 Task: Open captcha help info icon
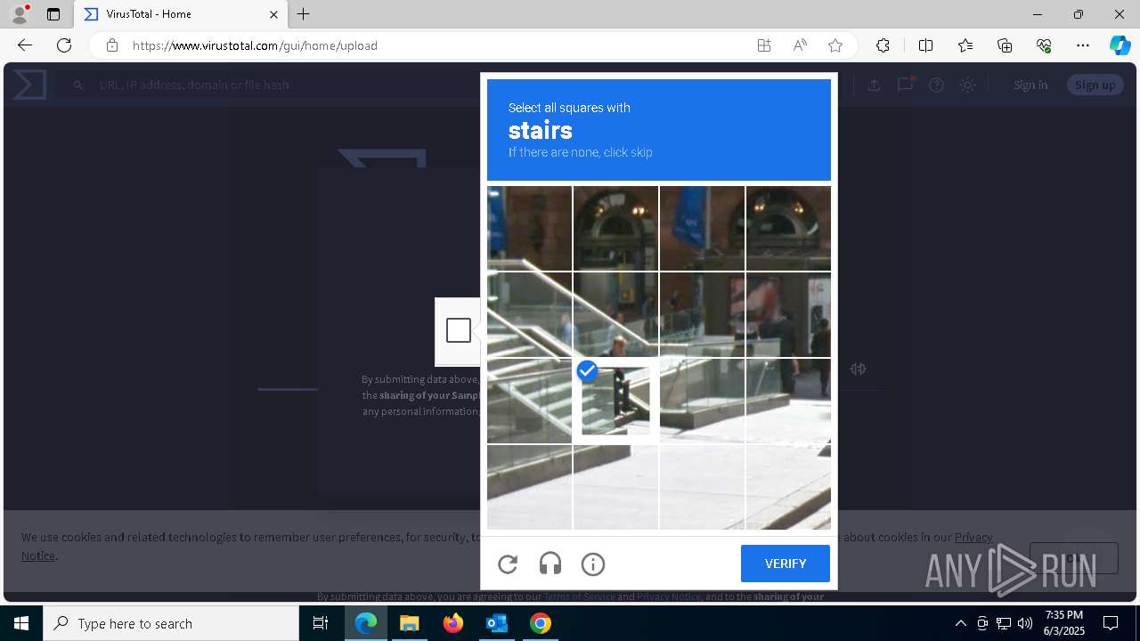click(x=593, y=564)
